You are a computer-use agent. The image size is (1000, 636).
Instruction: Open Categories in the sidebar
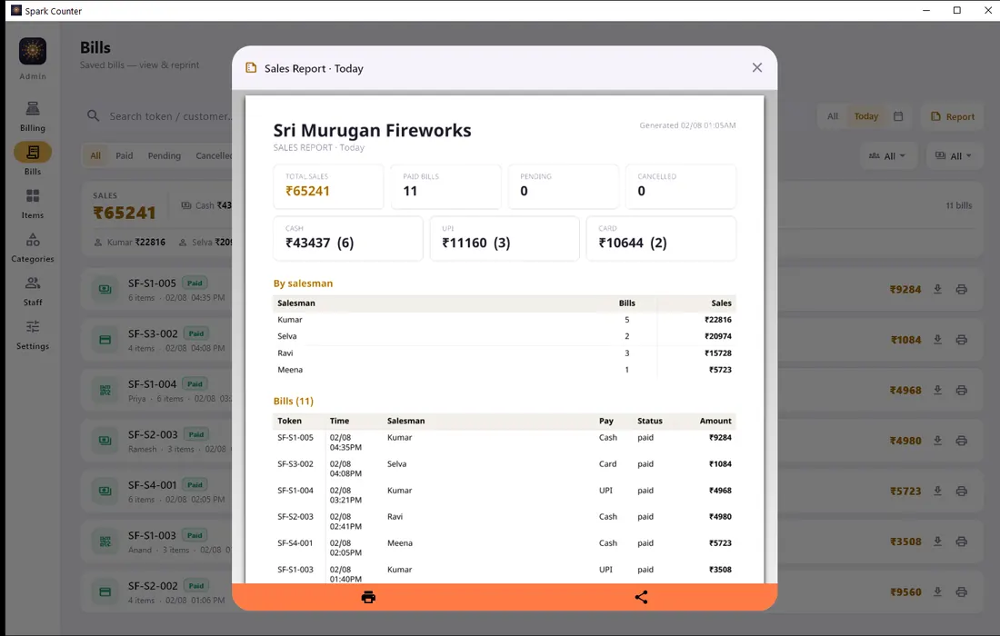click(33, 248)
